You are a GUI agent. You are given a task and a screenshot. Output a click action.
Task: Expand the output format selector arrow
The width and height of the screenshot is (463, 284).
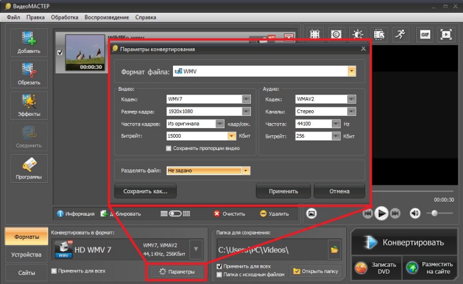coord(195,249)
